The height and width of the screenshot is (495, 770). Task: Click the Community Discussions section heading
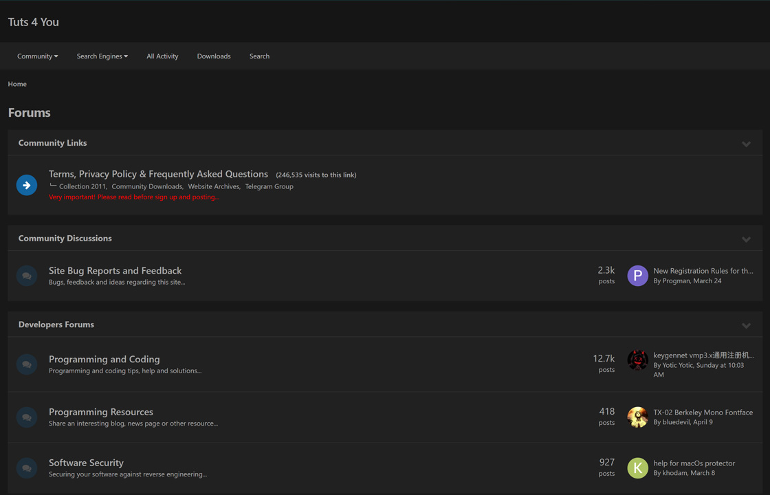coord(65,238)
